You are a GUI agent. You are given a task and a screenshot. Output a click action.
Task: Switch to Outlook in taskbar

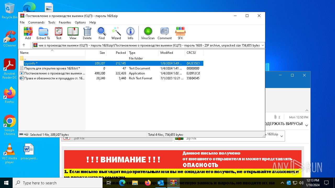coord(160,183)
